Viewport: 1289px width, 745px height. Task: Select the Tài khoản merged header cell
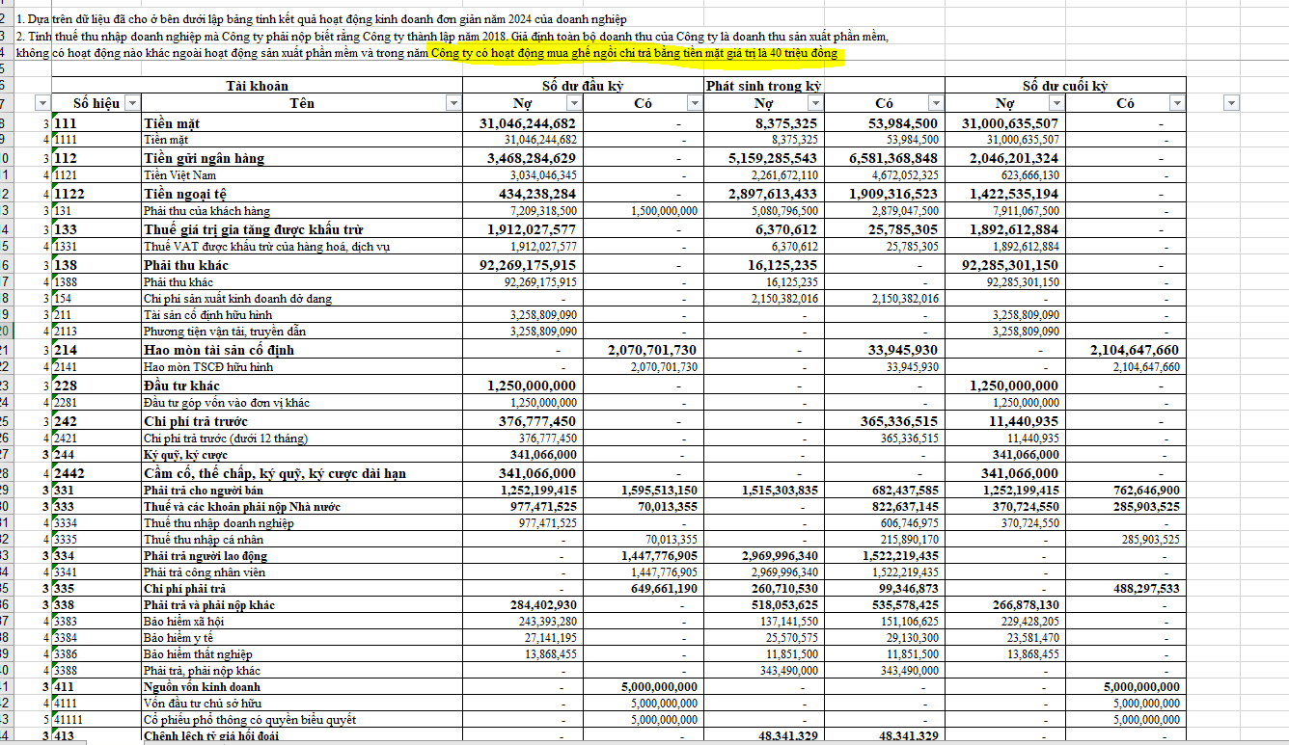pos(257,86)
